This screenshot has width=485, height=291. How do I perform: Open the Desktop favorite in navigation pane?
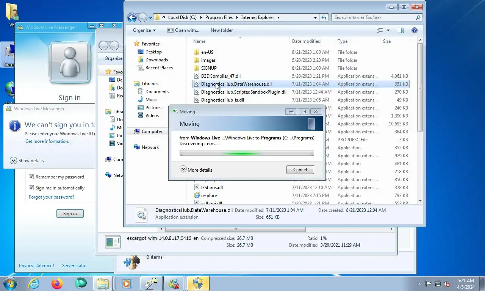(153, 52)
